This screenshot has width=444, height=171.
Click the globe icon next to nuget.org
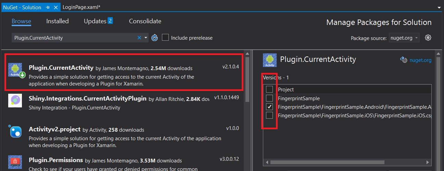[x=404, y=60]
